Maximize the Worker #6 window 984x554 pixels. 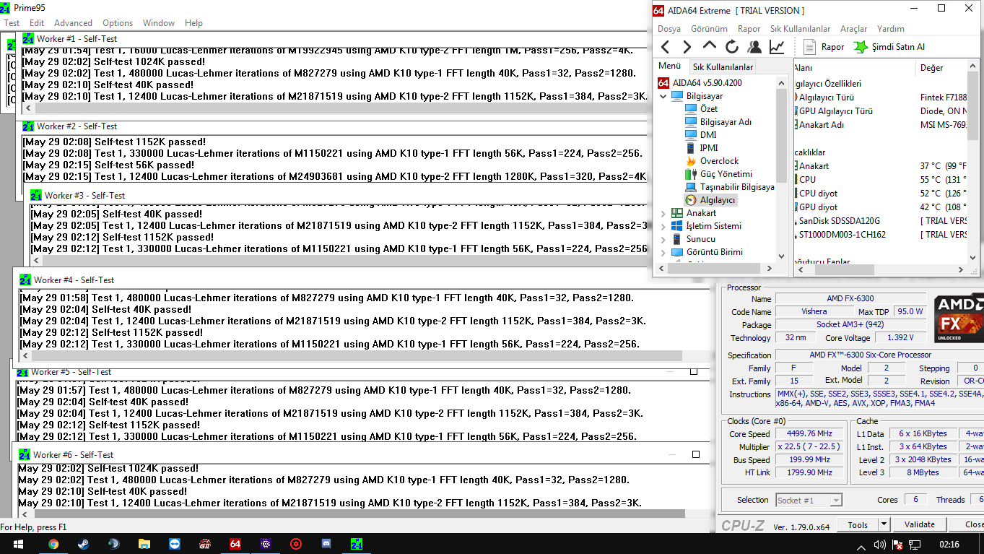(x=696, y=454)
